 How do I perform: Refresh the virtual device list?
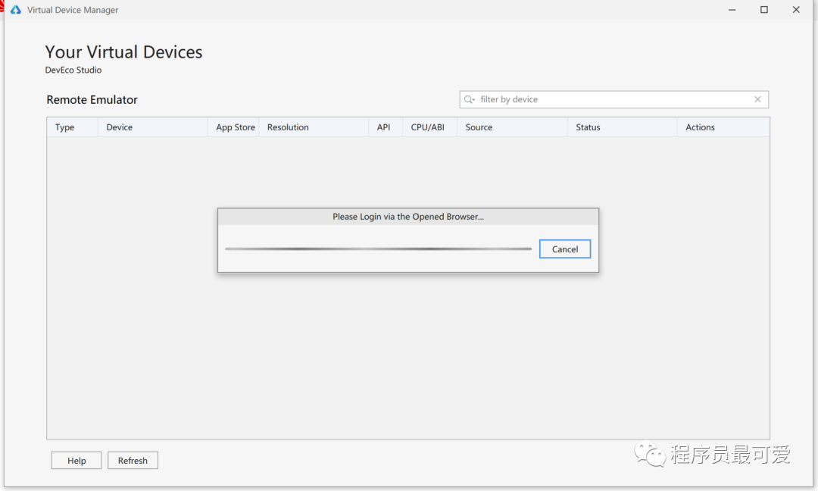[133, 460]
